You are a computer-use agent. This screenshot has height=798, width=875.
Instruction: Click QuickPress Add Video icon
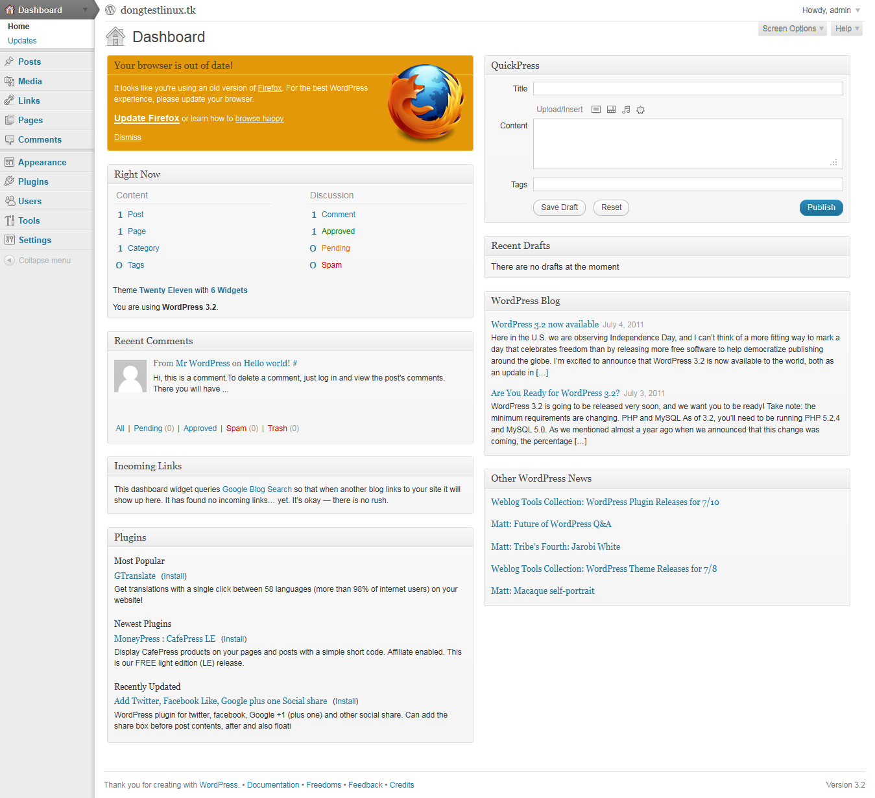point(611,110)
